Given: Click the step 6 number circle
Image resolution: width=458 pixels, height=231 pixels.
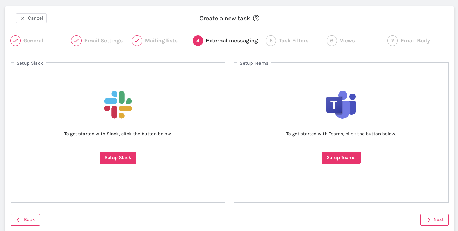Looking at the screenshot, I should 332,41.
